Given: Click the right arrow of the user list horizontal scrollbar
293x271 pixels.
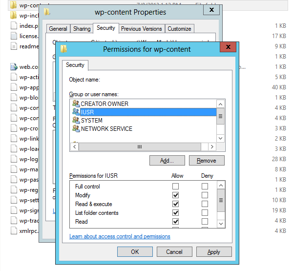Looking at the screenshot, I should (x=212, y=146).
